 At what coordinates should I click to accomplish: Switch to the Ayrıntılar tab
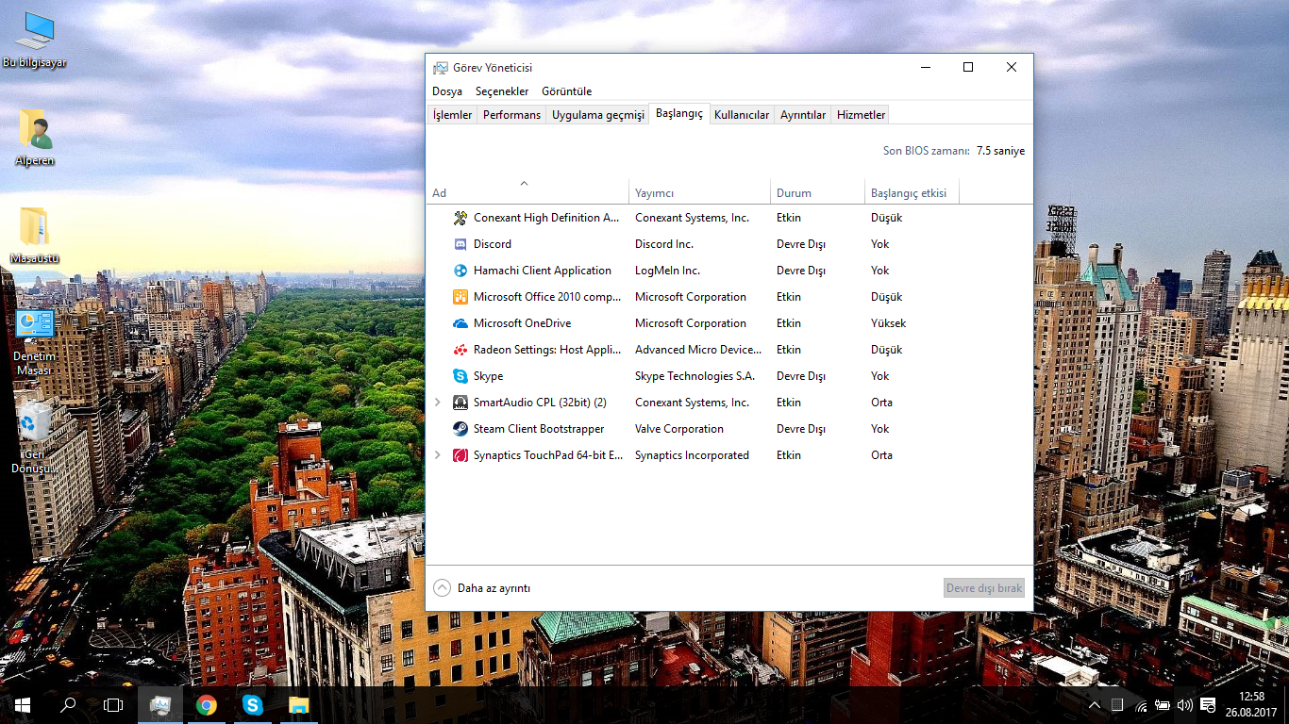[x=803, y=115]
